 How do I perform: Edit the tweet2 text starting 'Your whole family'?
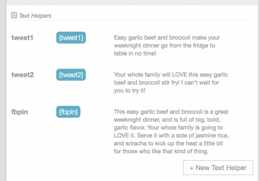tap(171, 82)
